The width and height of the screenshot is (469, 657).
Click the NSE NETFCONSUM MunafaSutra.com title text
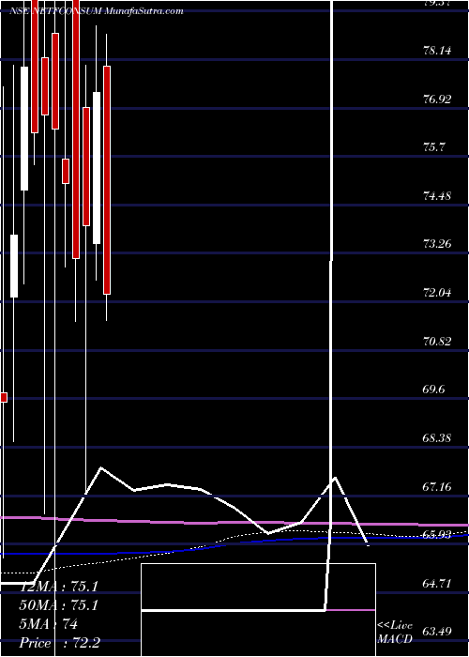[x=97, y=11]
